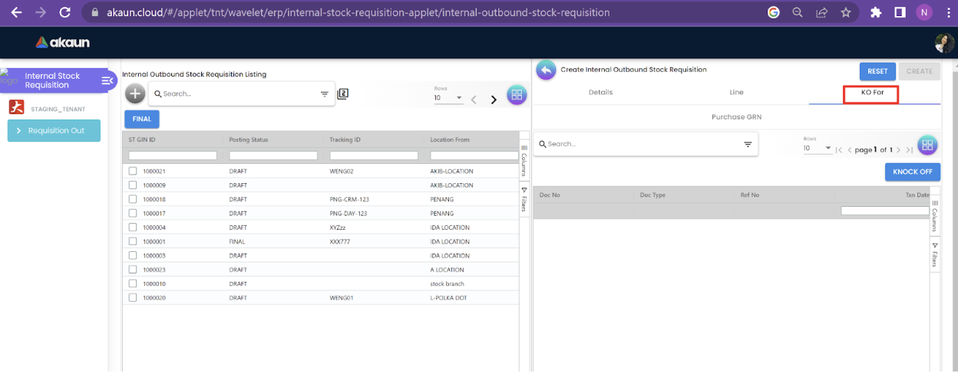Click the blue back arrow icon
Screen dimensions: 958x383
tap(546, 70)
